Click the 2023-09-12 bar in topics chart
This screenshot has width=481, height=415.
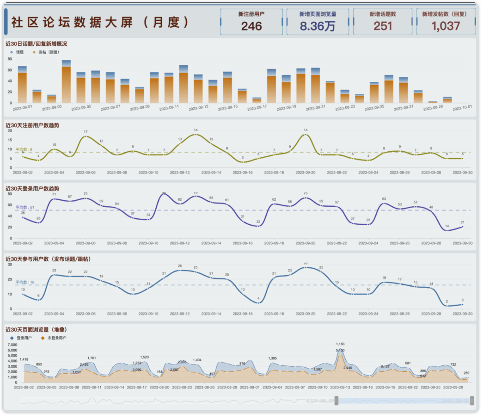(x=183, y=84)
